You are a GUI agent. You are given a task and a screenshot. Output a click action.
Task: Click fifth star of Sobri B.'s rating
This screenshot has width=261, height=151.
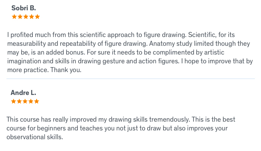(x=37, y=17)
